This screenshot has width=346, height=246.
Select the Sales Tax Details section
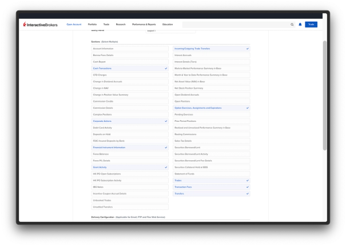pyautogui.click(x=212, y=141)
